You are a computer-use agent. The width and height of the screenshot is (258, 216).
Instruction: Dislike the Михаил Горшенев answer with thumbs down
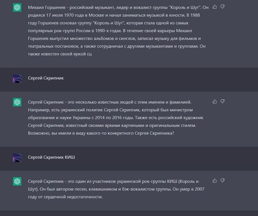tap(223, 7)
